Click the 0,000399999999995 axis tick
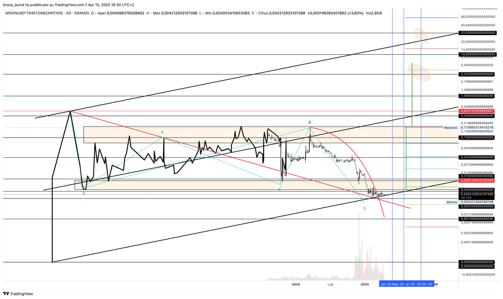This screenshot has height=299, width=503. (x=477, y=233)
